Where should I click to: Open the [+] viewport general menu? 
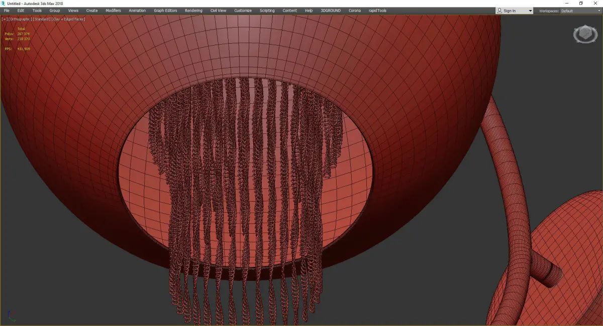[5, 19]
